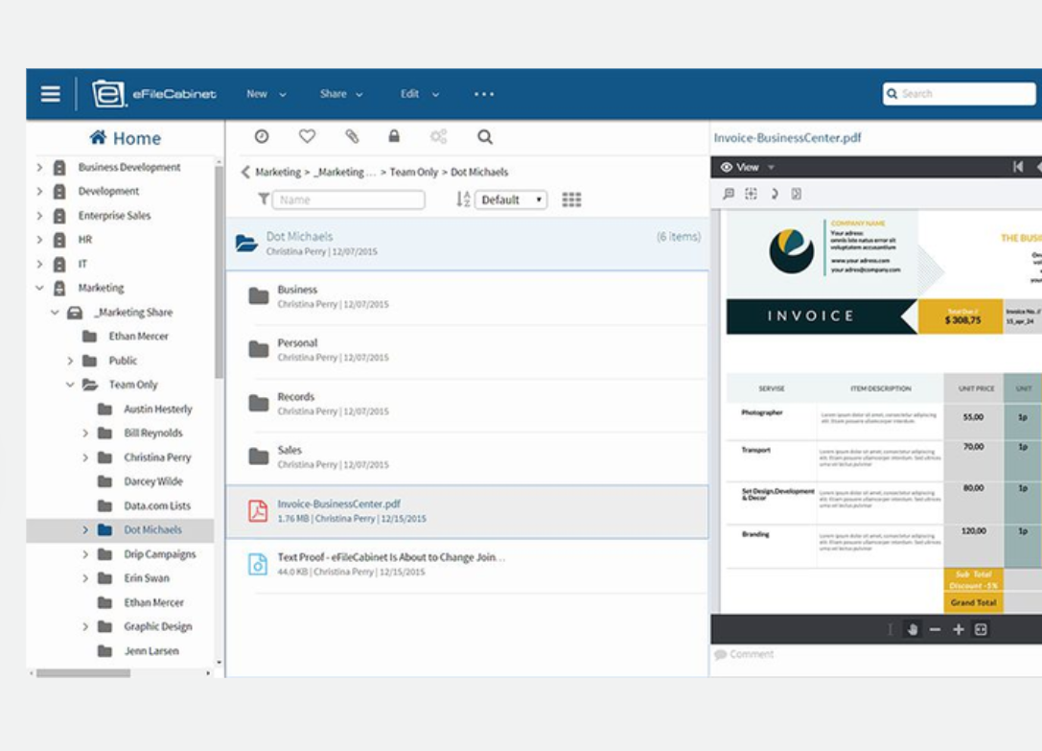
Task: Open the Business folder
Action: 468,296
